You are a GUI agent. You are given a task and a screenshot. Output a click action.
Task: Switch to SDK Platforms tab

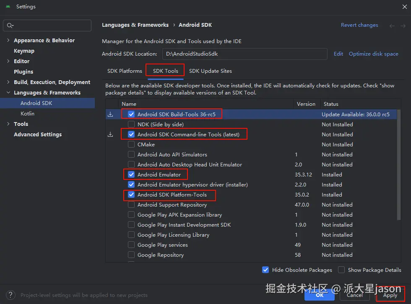pyautogui.click(x=125, y=71)
